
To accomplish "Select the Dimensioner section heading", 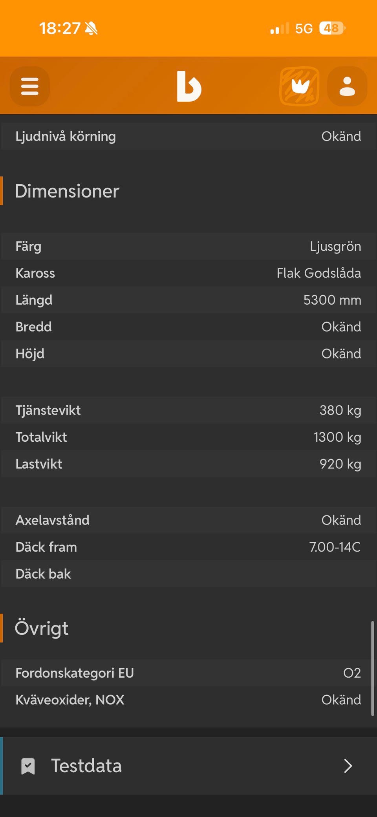I will click(67, 191).
